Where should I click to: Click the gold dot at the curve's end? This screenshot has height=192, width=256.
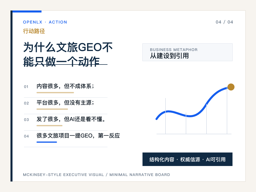[231, 87]
